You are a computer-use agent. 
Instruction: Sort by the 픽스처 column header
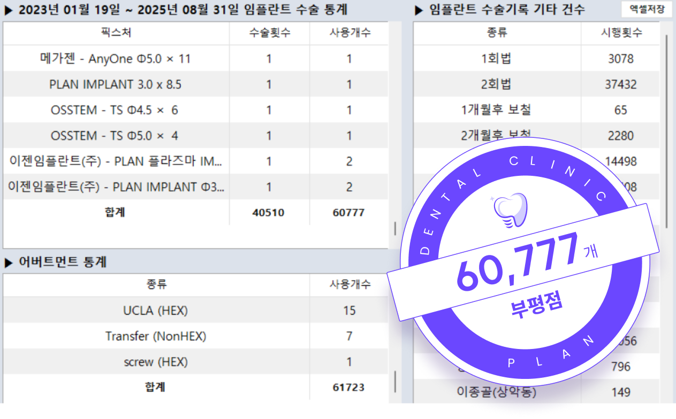116,33
